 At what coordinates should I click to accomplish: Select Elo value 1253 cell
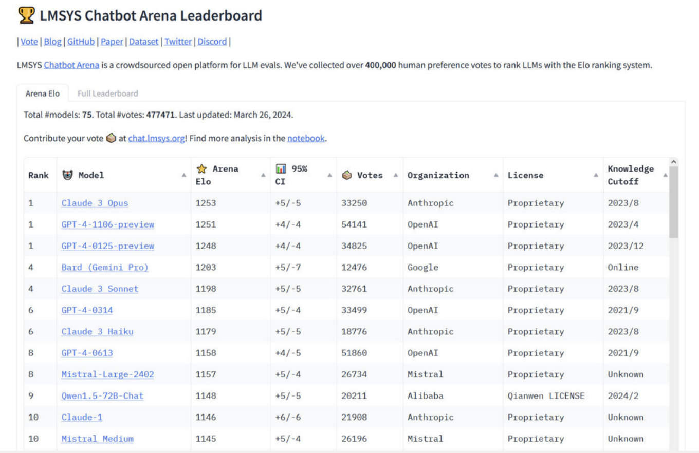coord(231,203)
